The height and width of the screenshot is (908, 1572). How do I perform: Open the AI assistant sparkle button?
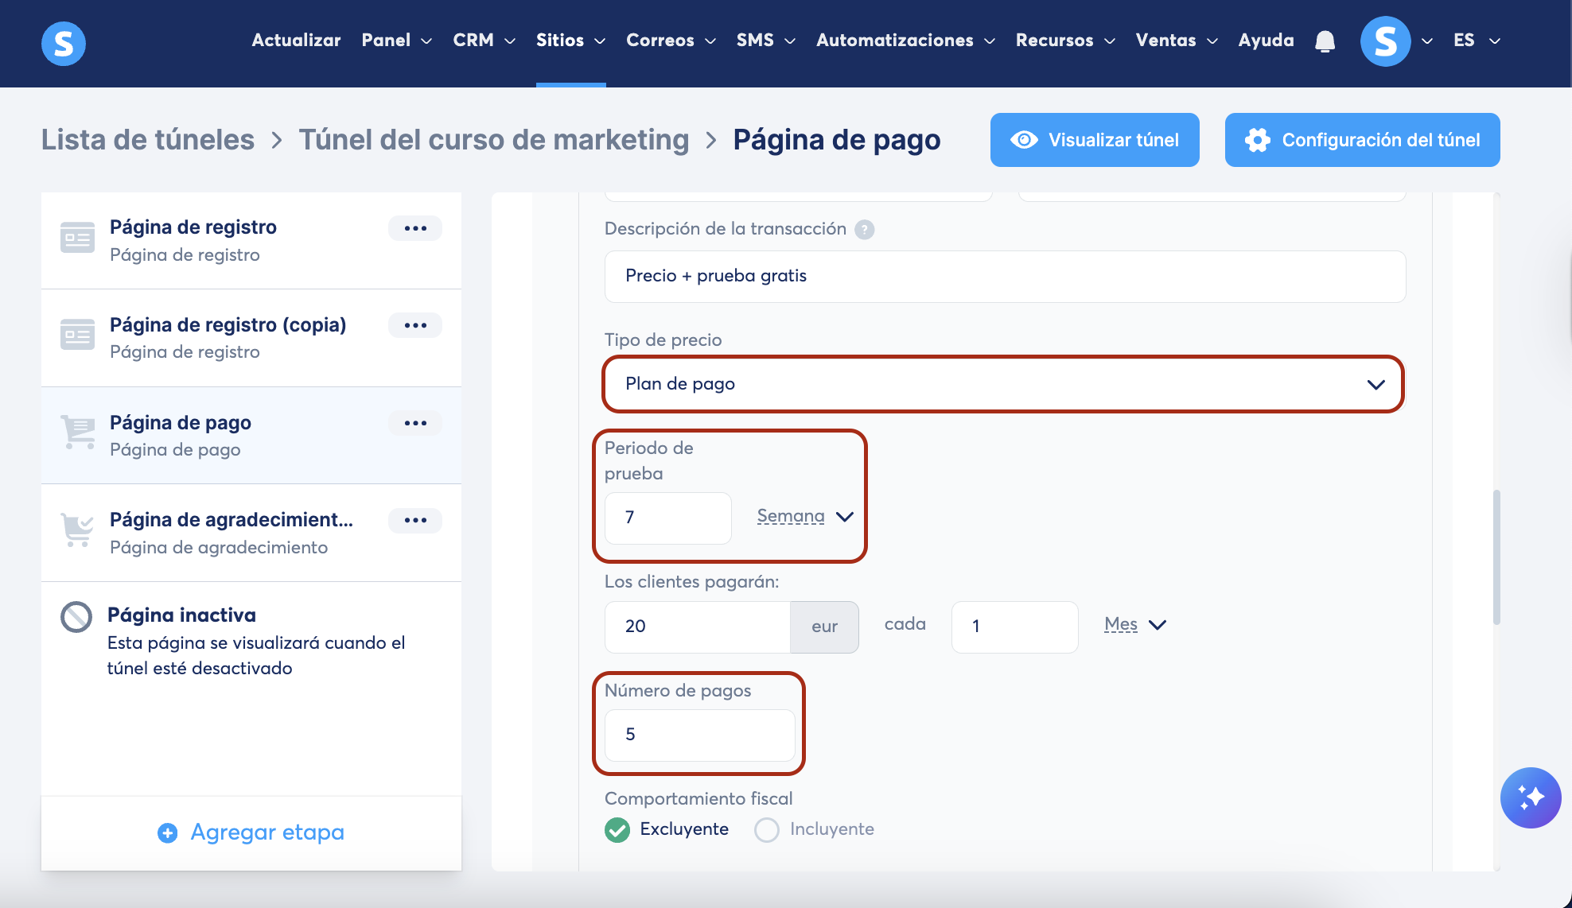point(1530,797)
